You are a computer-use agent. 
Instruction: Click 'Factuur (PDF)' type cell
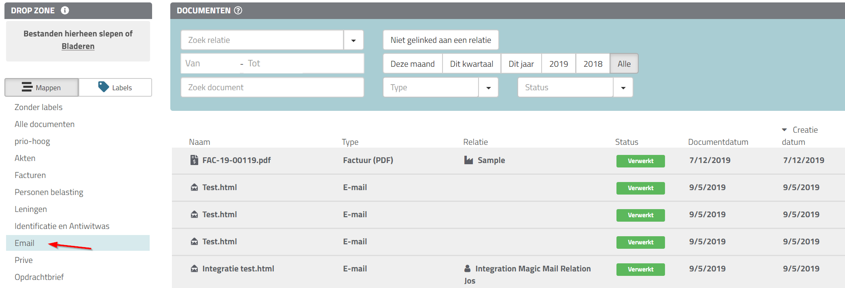pyautogui.click(x=368, y=160)
